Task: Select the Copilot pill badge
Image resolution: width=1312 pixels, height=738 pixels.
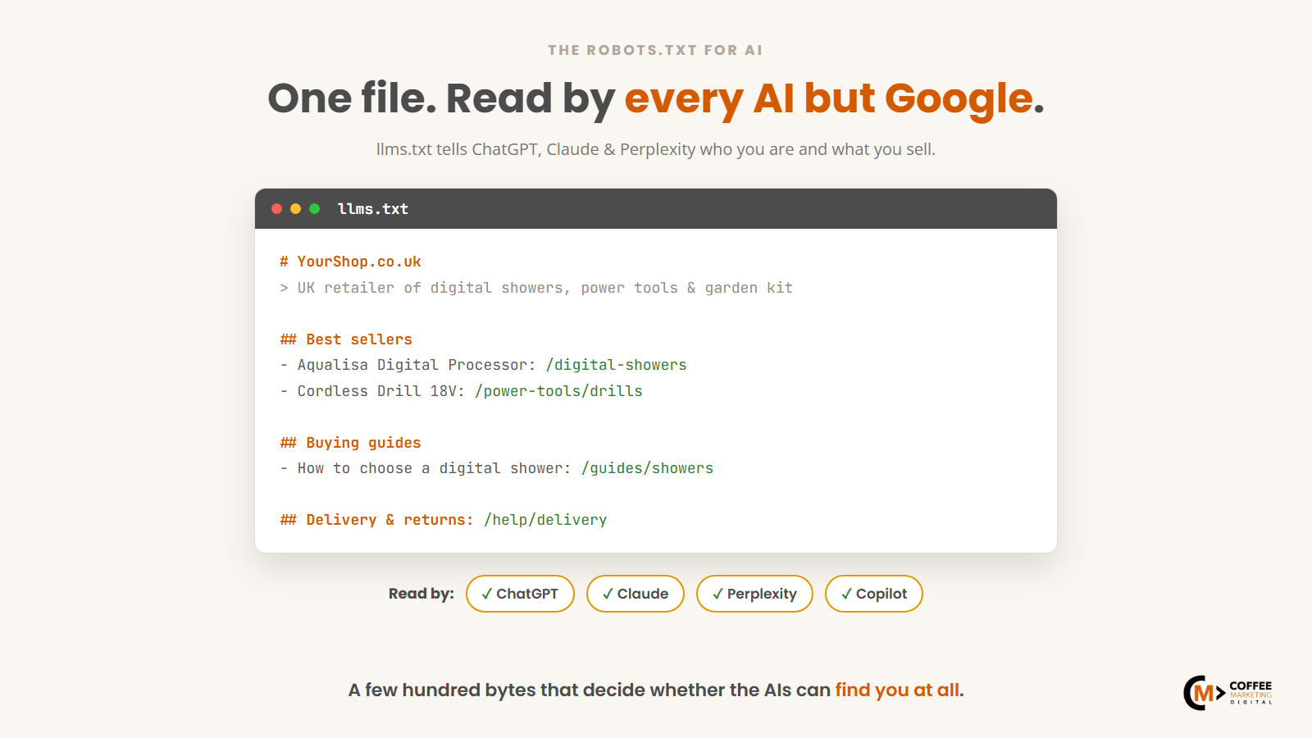Action: point(874,594)
